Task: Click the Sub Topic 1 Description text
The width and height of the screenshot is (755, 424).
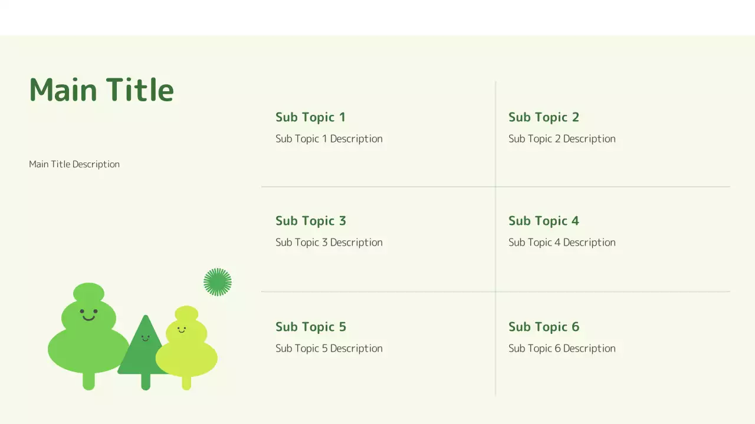Action: (329, 139)
